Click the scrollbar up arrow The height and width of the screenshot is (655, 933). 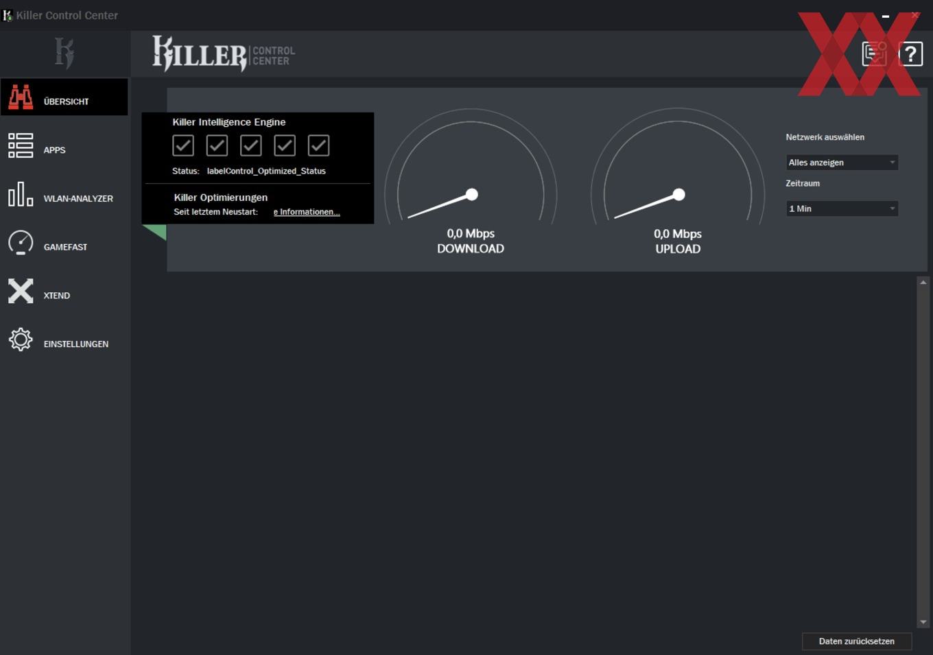tap(923, 282)
